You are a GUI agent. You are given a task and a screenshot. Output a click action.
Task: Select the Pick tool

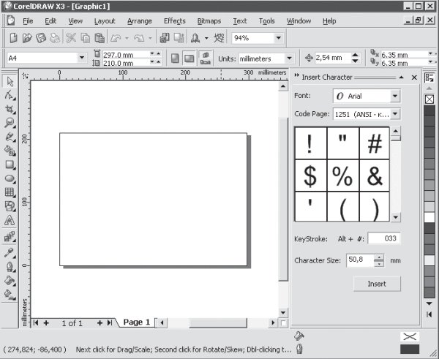click(x=10, y=82)
